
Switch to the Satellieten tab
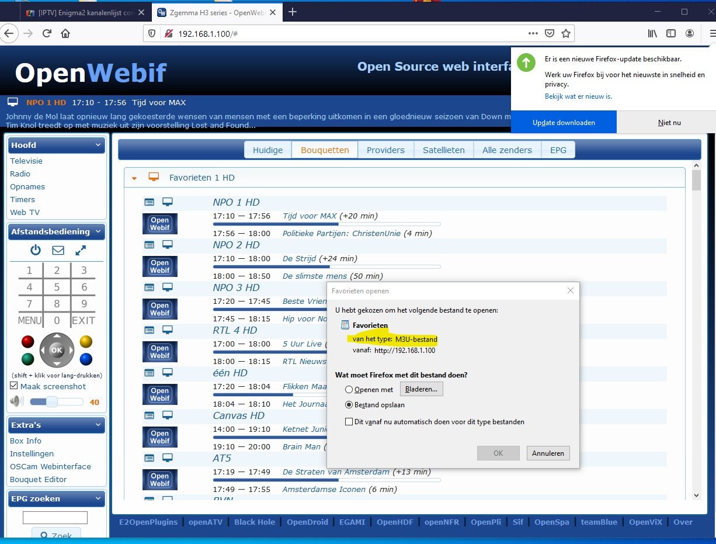tap(443, 150)
